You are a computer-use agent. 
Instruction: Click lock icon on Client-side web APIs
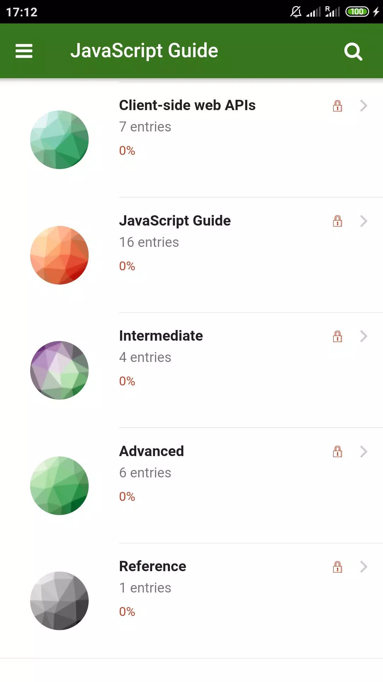point(338,106)
